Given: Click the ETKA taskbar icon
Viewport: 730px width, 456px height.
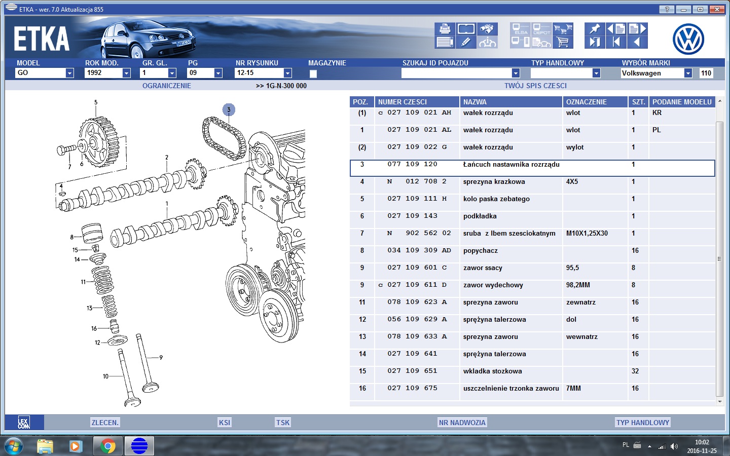Looking at the screenshot, I should 139,446.
